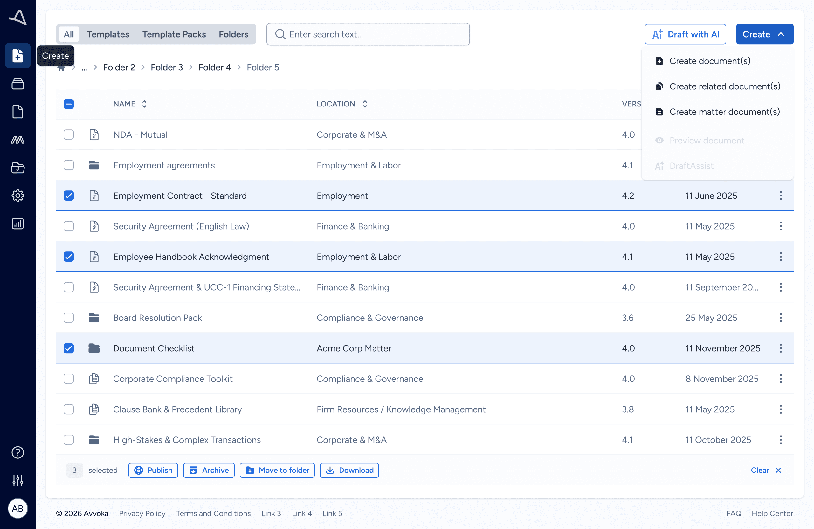This screenshot has width=814, height=529.
Task: Click the home icon in breadcrumb
Action: coord(61,68)
